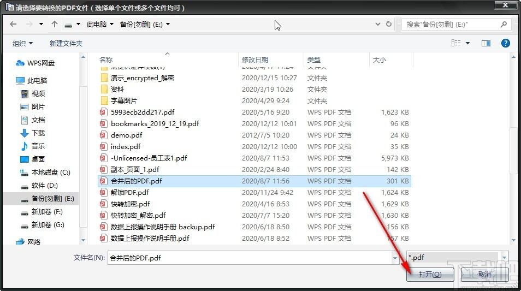The height and width of the screenshot is (291, 521).
Task: Select 网络 in sidebar
Action: click(28, 241)
